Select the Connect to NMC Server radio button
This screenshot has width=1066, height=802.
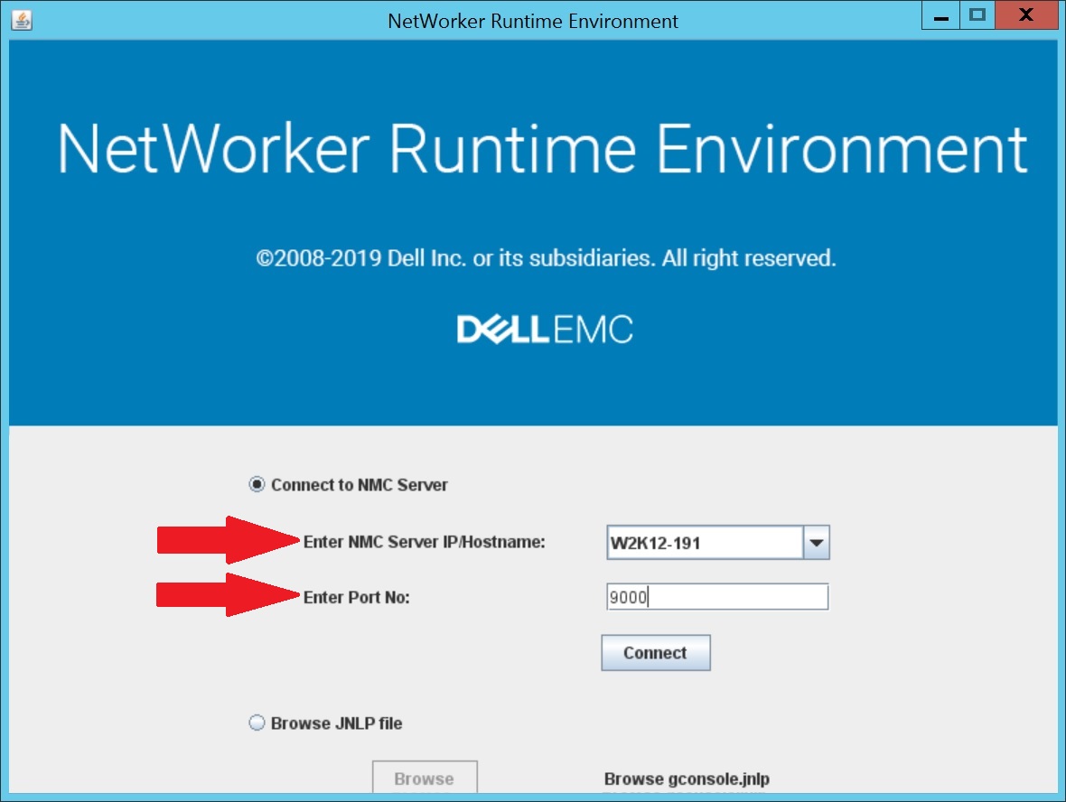coord(257,485)
